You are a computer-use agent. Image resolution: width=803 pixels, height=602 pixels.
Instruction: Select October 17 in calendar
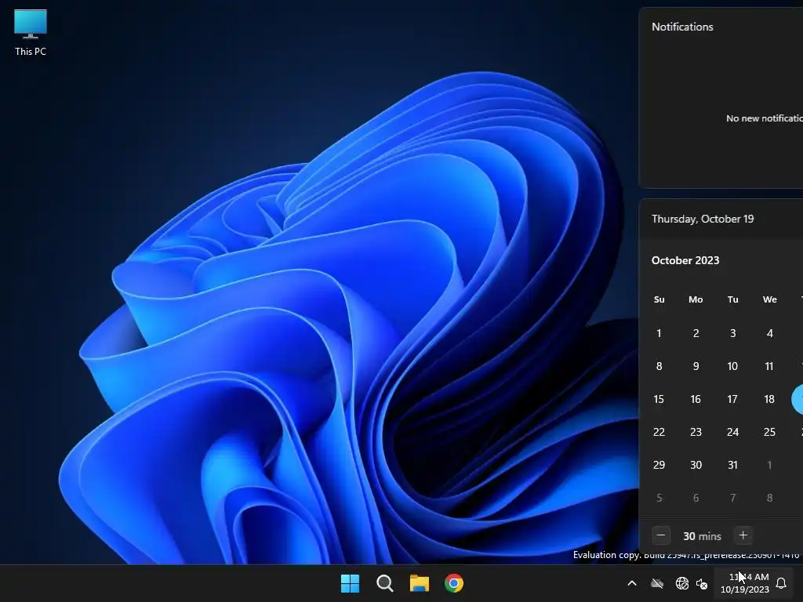(x=733, y=399)
